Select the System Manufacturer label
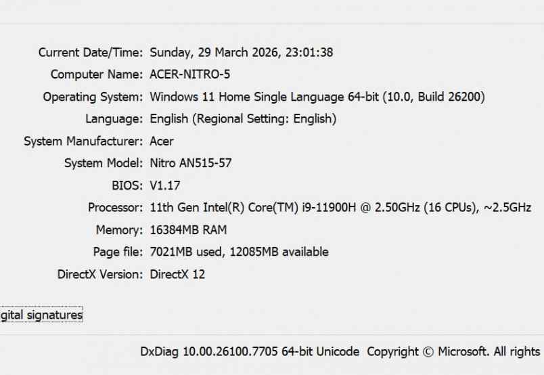 point(83,141)
